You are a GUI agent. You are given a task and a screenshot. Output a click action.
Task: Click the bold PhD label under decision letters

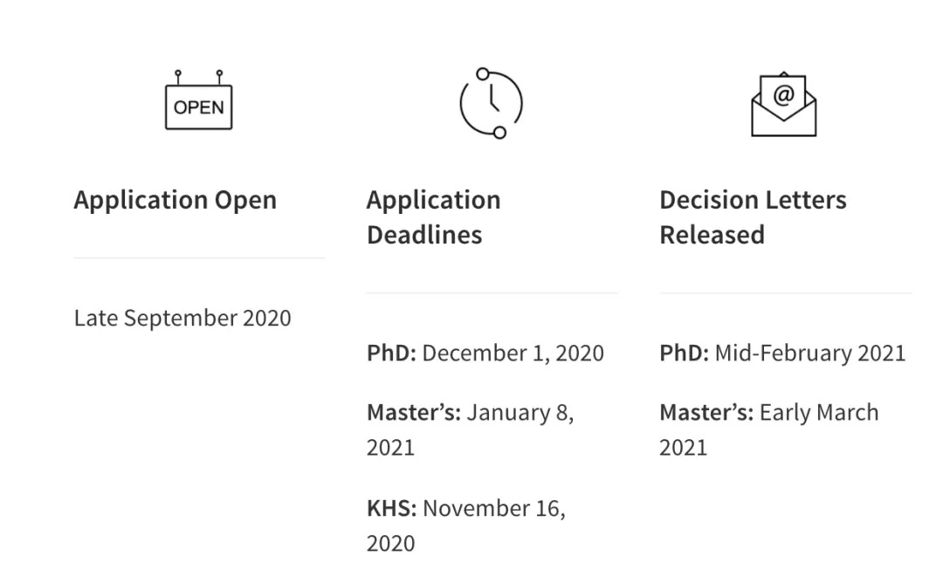pyautogui.click(x=685, y=353)
